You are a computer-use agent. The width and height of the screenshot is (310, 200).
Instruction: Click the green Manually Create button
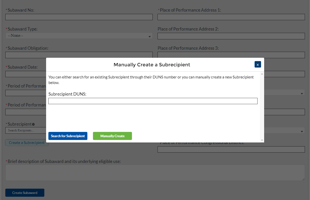point(112,136)
